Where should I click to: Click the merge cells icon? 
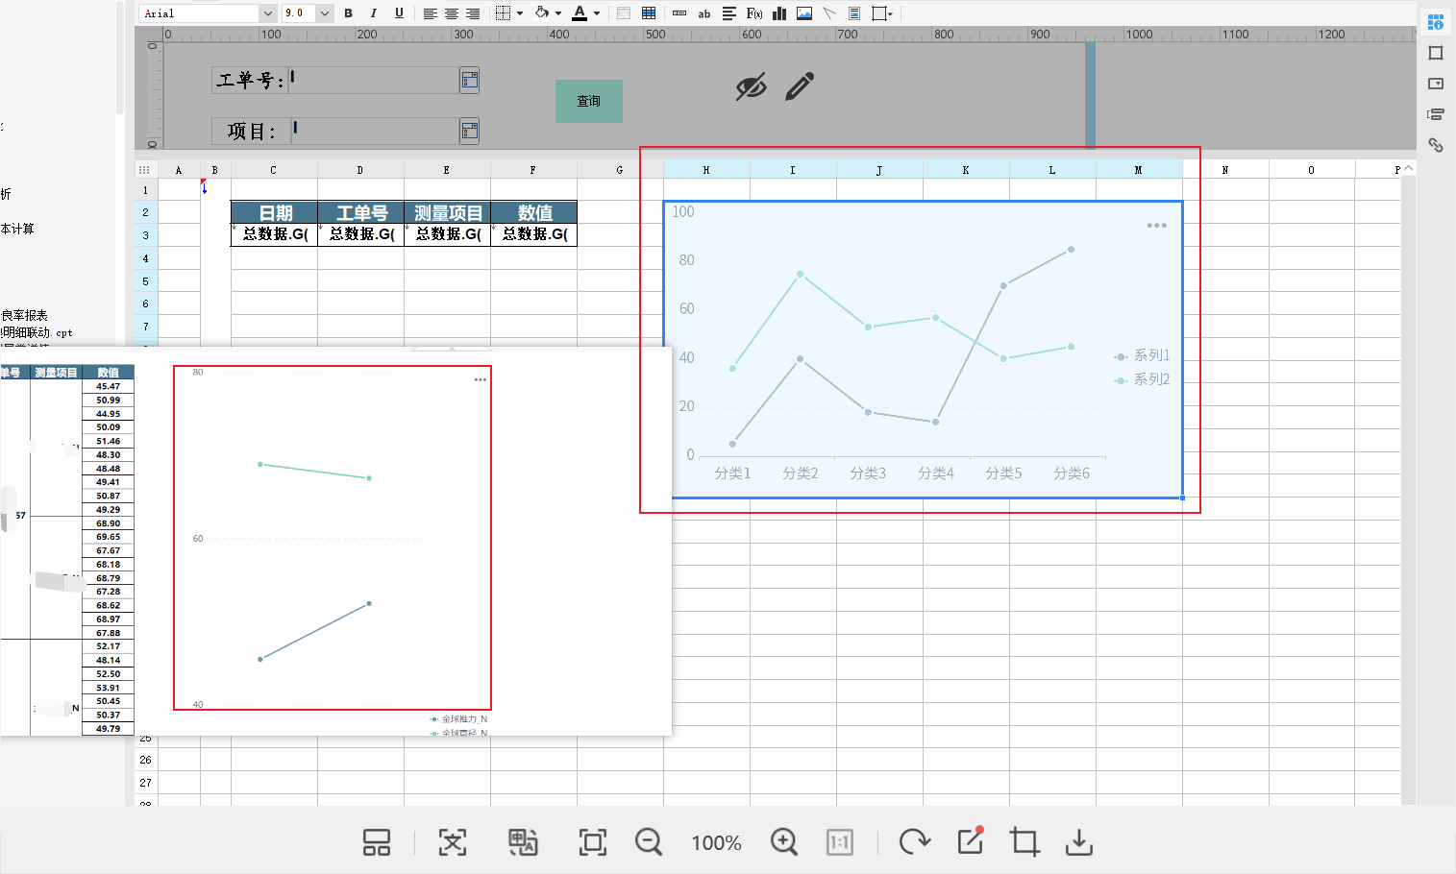point(624,13)
